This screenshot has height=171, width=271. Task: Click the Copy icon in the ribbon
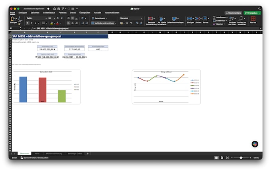[x=19, y=21]
